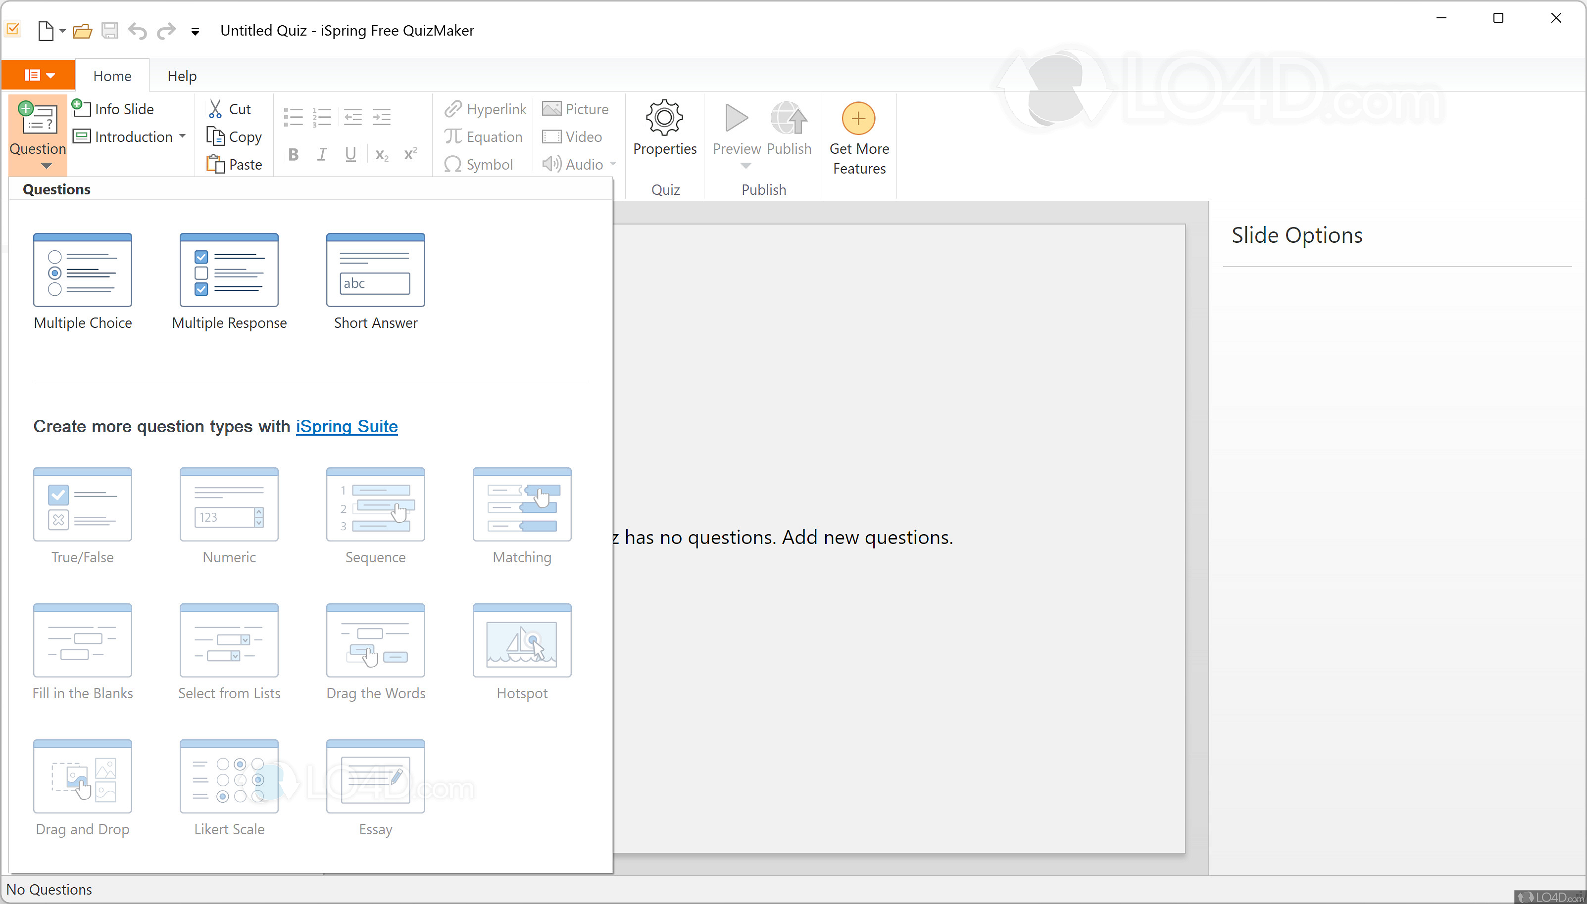The image size is (1587, 904).
Task: Open the iSpring Suite link
Action: click(346, 427)
